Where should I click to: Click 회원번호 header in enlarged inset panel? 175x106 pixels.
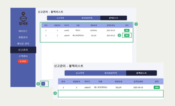click(76, 82)
